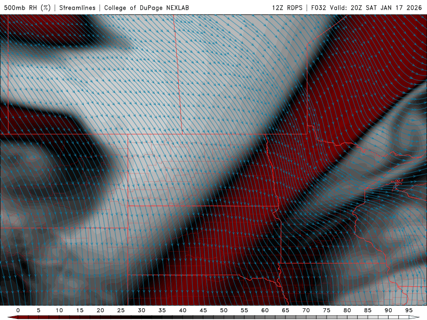Click the colorbar label '5'
The image size is (427, 320).
[38, 310]
